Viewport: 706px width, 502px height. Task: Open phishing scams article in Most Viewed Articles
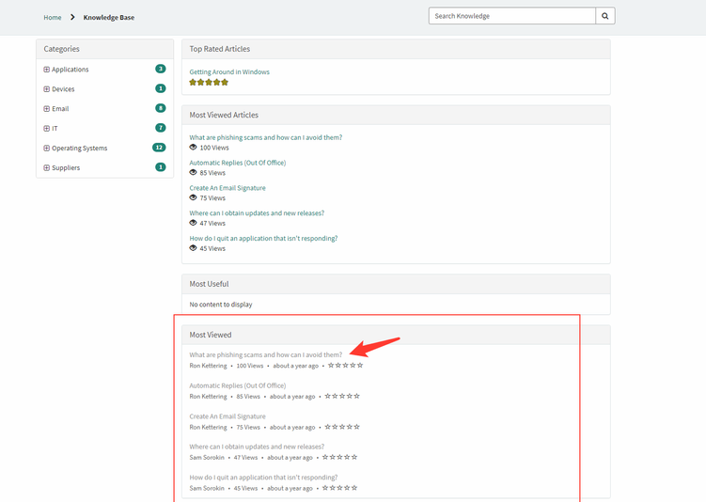(x=265, y=137)
